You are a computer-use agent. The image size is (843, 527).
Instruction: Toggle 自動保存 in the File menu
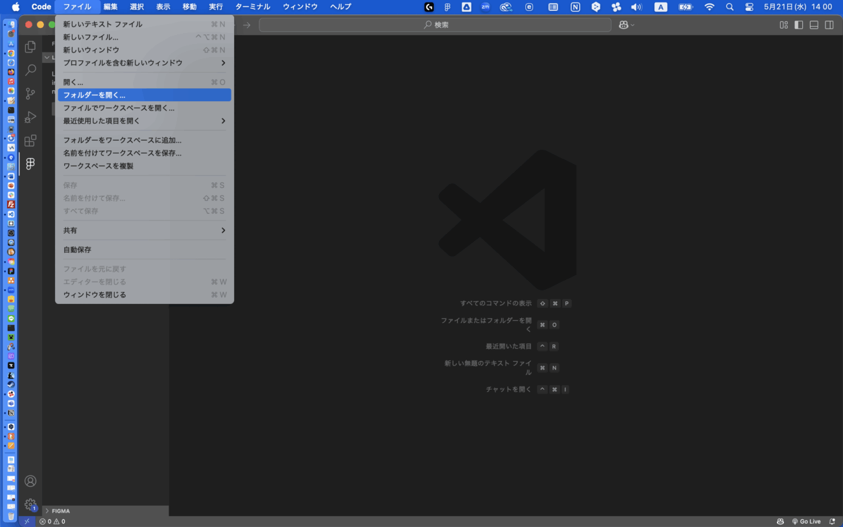[x=77, y=250]
